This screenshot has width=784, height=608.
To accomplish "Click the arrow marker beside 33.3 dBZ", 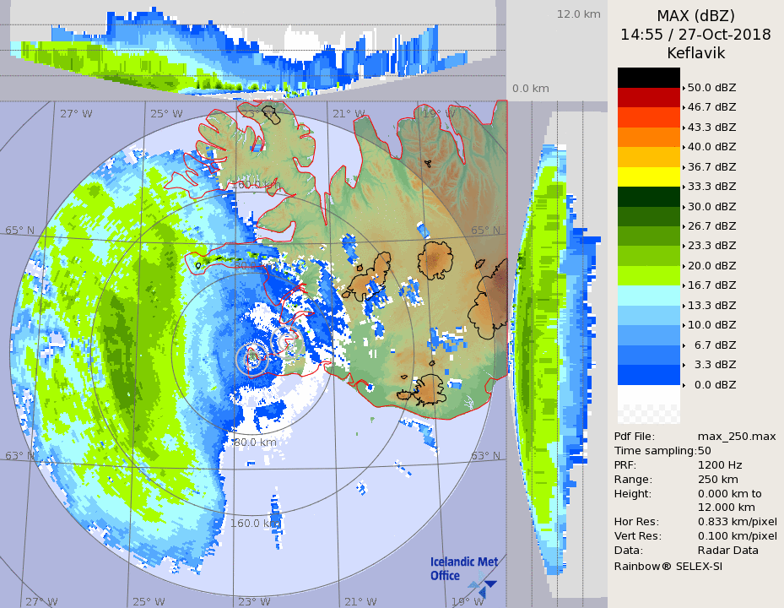I will 684,187.
